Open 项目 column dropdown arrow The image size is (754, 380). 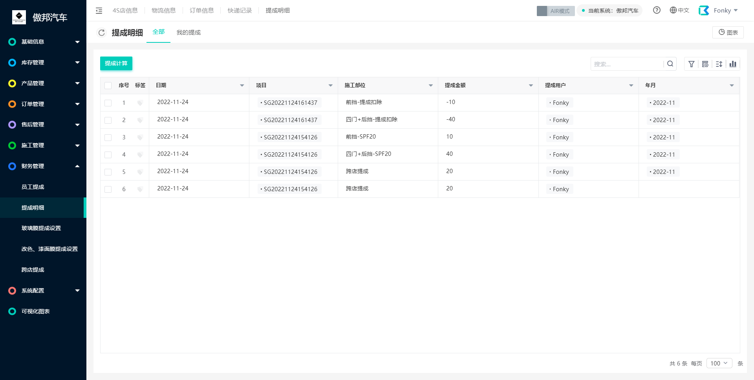coord(331,86)
